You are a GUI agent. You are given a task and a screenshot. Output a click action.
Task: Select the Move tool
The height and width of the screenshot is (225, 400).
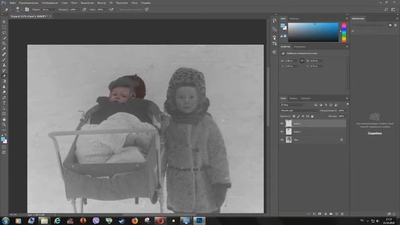point(4,22)
